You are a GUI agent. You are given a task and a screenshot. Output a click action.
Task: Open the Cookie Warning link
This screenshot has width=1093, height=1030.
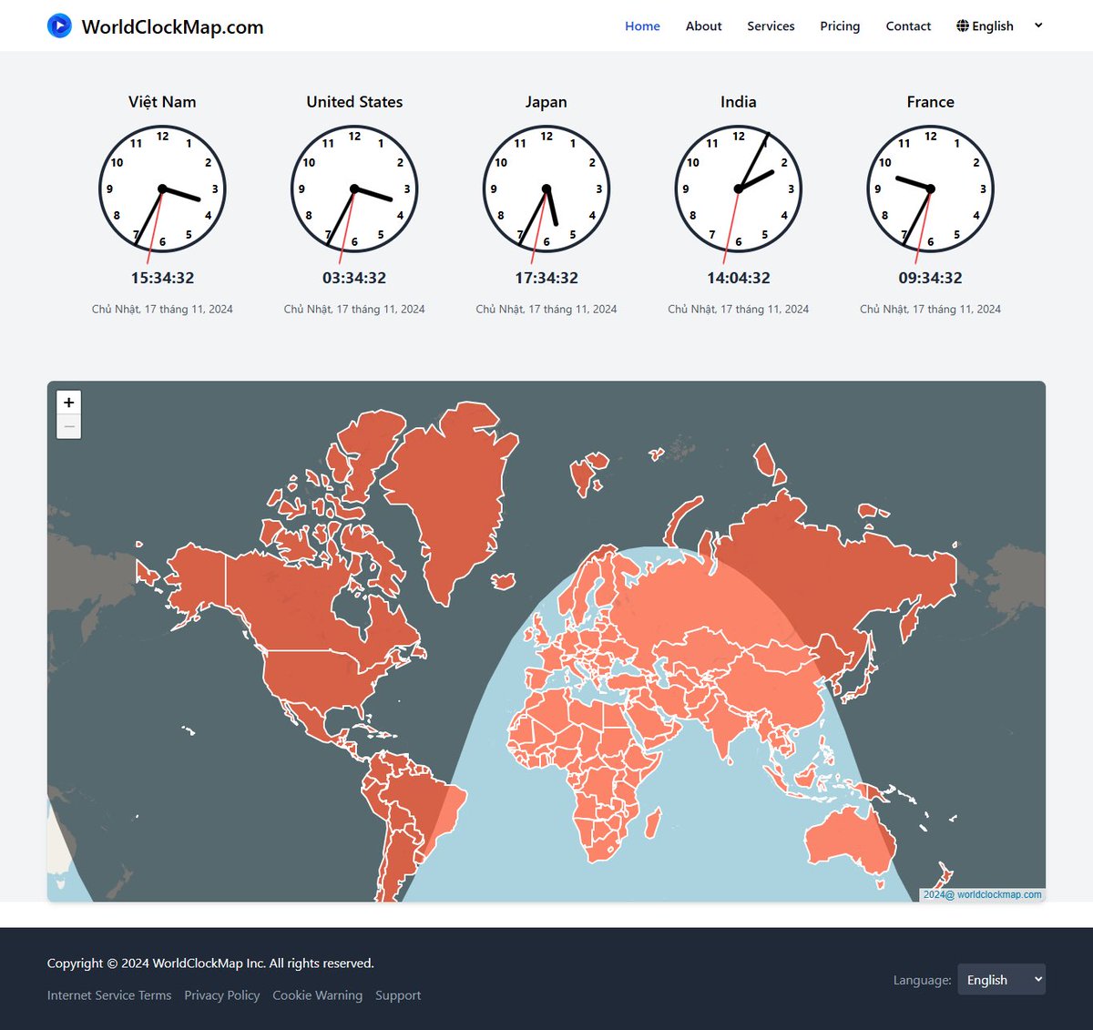[317, 995]
